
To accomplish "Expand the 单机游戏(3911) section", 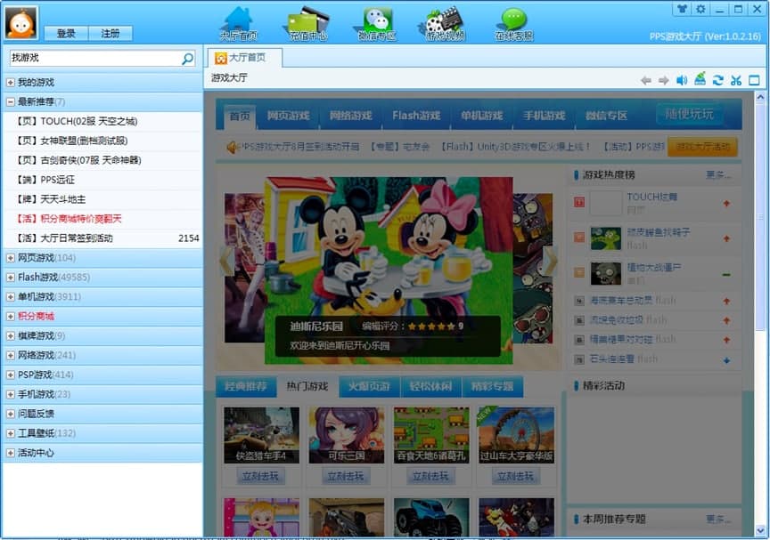I will 11,297.
